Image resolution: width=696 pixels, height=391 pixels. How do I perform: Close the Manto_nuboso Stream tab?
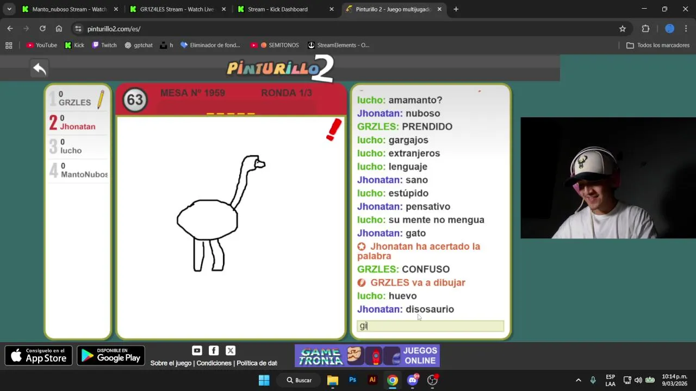tap(116, 9)
